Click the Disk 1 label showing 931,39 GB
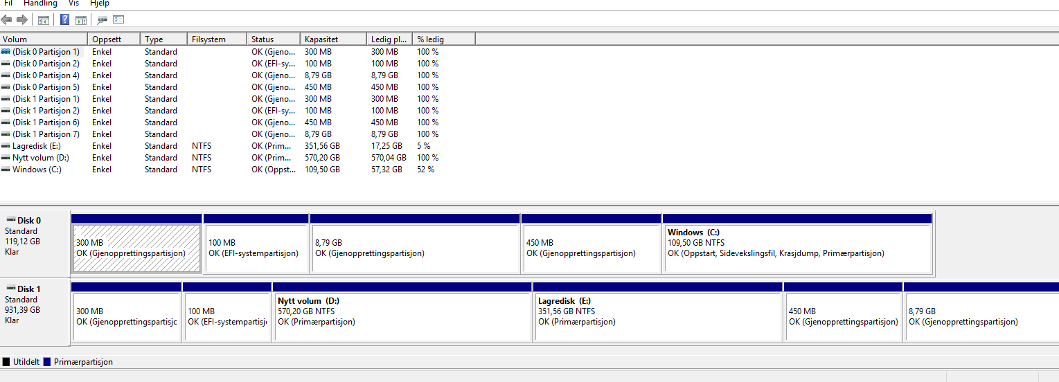The image size is (1059, 382). (x=35, y=311)
